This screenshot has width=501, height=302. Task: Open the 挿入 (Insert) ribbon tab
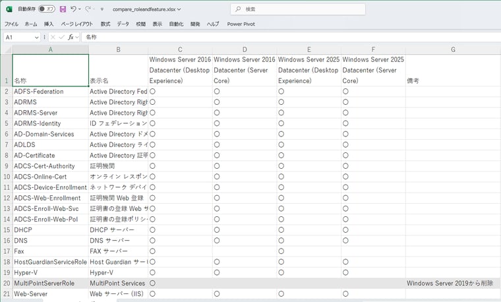(x=49, y=24)
